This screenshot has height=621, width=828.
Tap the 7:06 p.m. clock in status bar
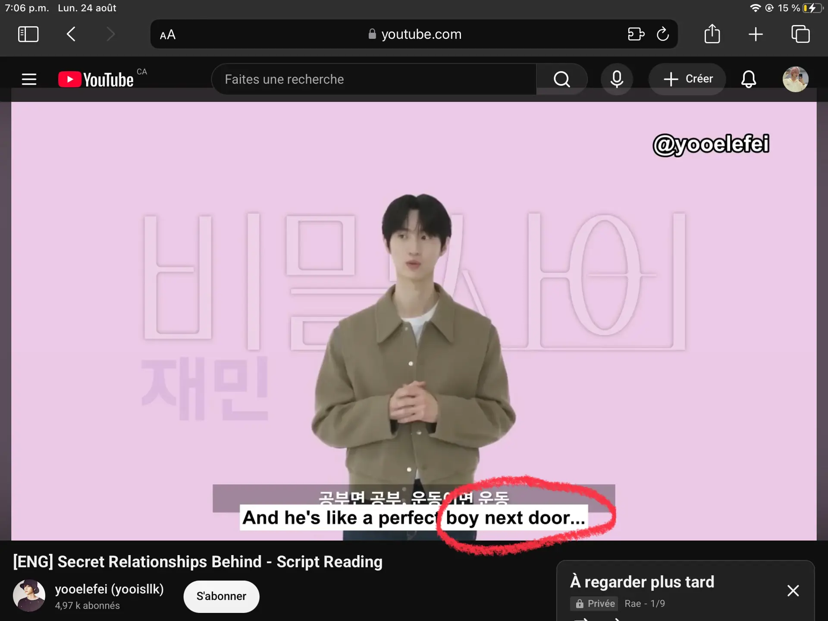pyautogui.click(x=27, y=8)
